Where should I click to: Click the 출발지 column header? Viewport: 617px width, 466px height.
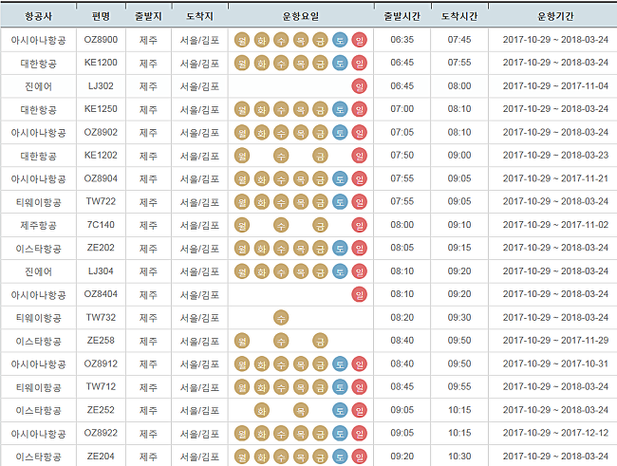tap(148, 16)
